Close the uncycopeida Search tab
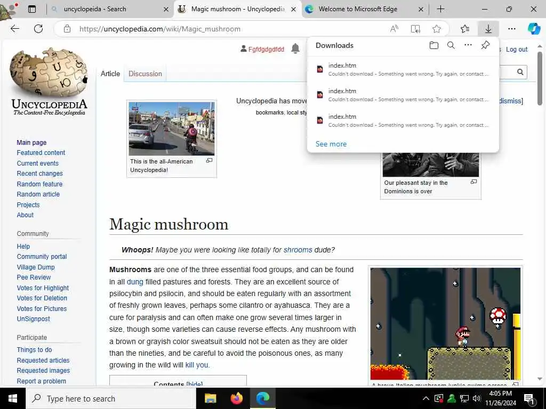This screenshot has width=546, height=409. tap(166, 10)
